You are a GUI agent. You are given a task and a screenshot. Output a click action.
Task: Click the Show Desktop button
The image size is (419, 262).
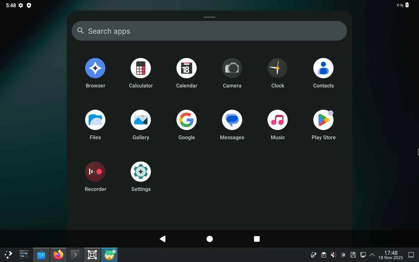pyautogui.click(x=411, y=255)
